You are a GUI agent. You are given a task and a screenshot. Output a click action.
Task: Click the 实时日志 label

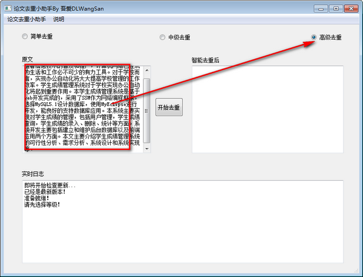pos(33,174)
